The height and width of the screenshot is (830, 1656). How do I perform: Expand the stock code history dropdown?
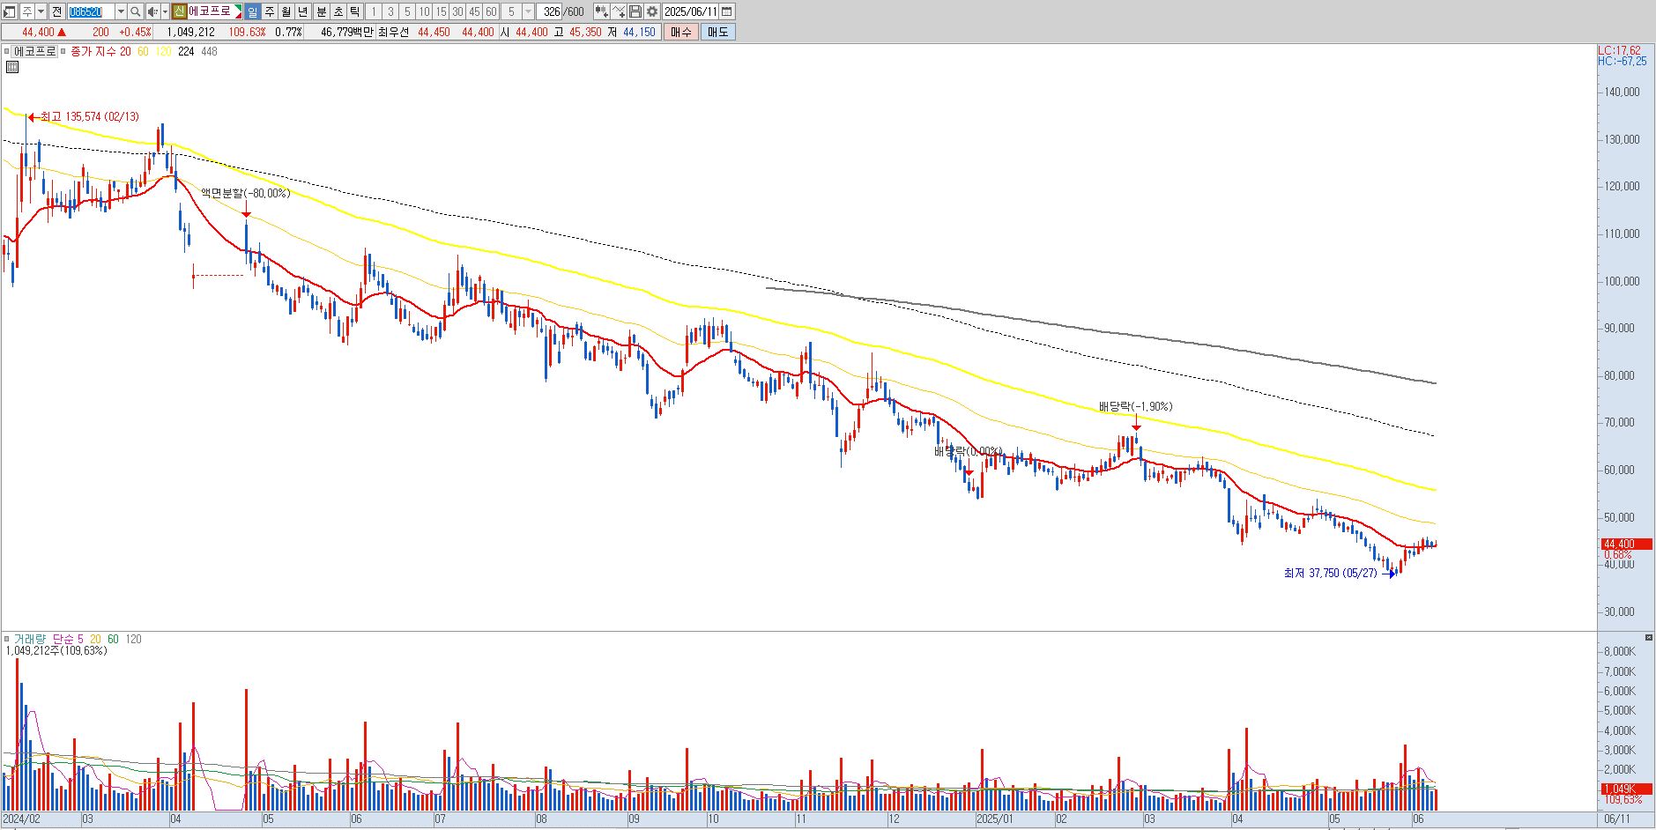pyautogui.click(x=121, y=11)
